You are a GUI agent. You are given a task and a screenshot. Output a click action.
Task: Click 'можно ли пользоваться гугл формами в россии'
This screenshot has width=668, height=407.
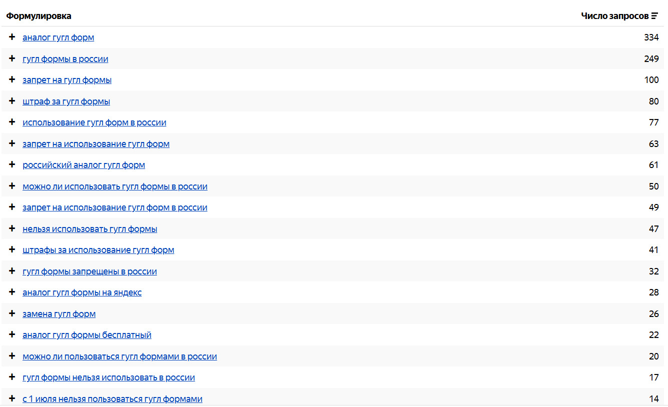[120, 356]
